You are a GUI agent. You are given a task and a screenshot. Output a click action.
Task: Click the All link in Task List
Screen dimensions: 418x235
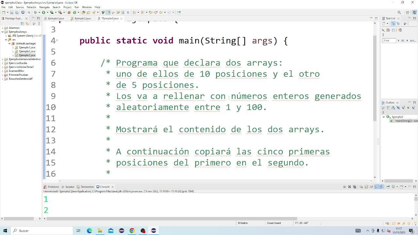click(x=403, y=40)
